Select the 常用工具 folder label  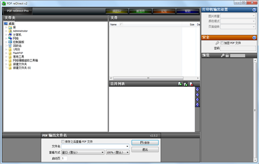pos(19,57)
